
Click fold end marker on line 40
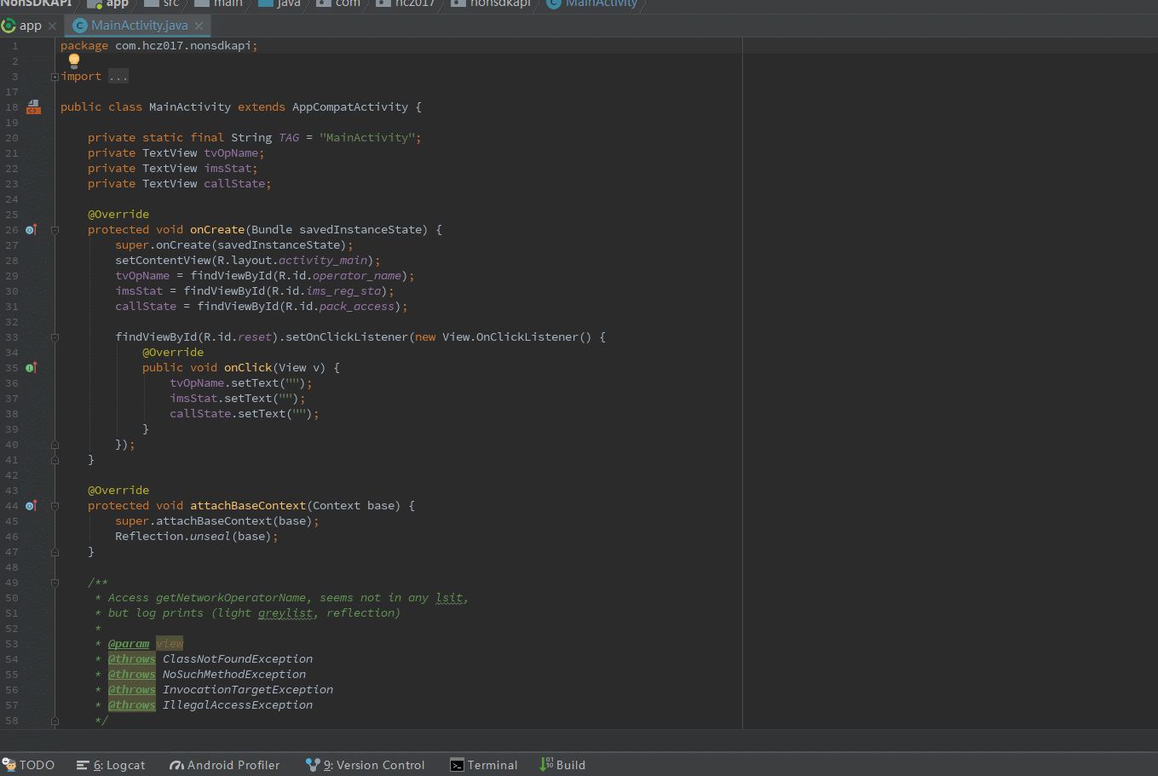pos(55,445)
